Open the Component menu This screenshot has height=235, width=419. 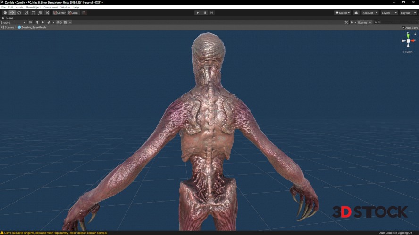pos(50,7)
